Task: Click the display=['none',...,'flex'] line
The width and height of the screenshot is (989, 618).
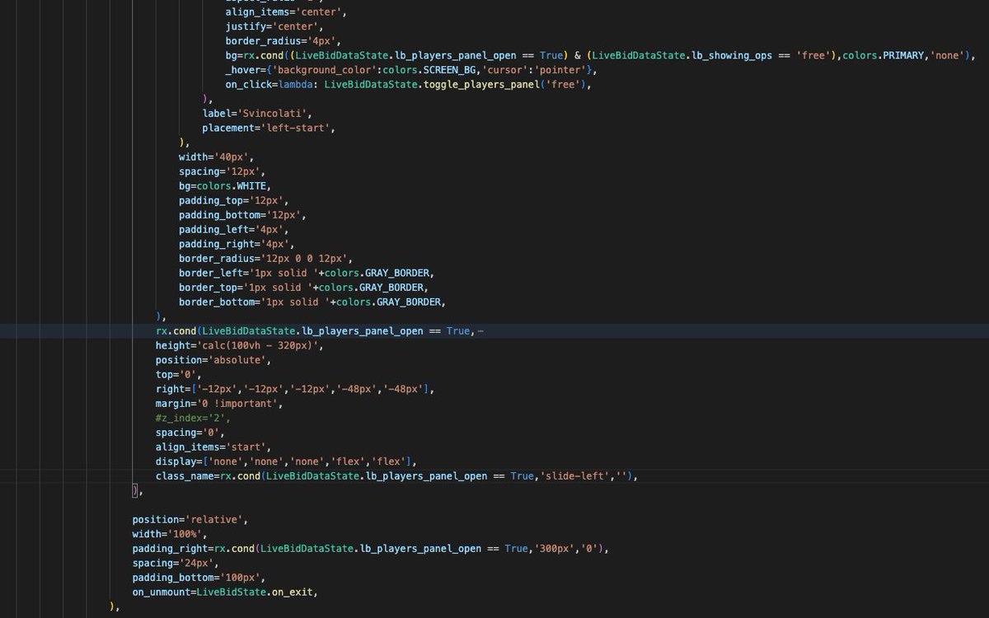Action: coord(286,461)
